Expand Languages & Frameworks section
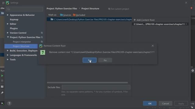 (8, 55)
